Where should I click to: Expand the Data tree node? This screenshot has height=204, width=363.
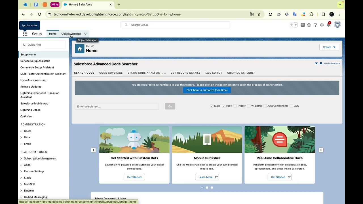21,137
